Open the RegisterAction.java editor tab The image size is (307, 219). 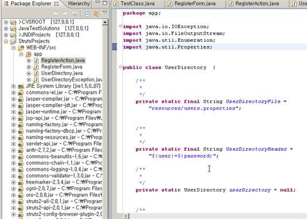click(x=257, y=3)
